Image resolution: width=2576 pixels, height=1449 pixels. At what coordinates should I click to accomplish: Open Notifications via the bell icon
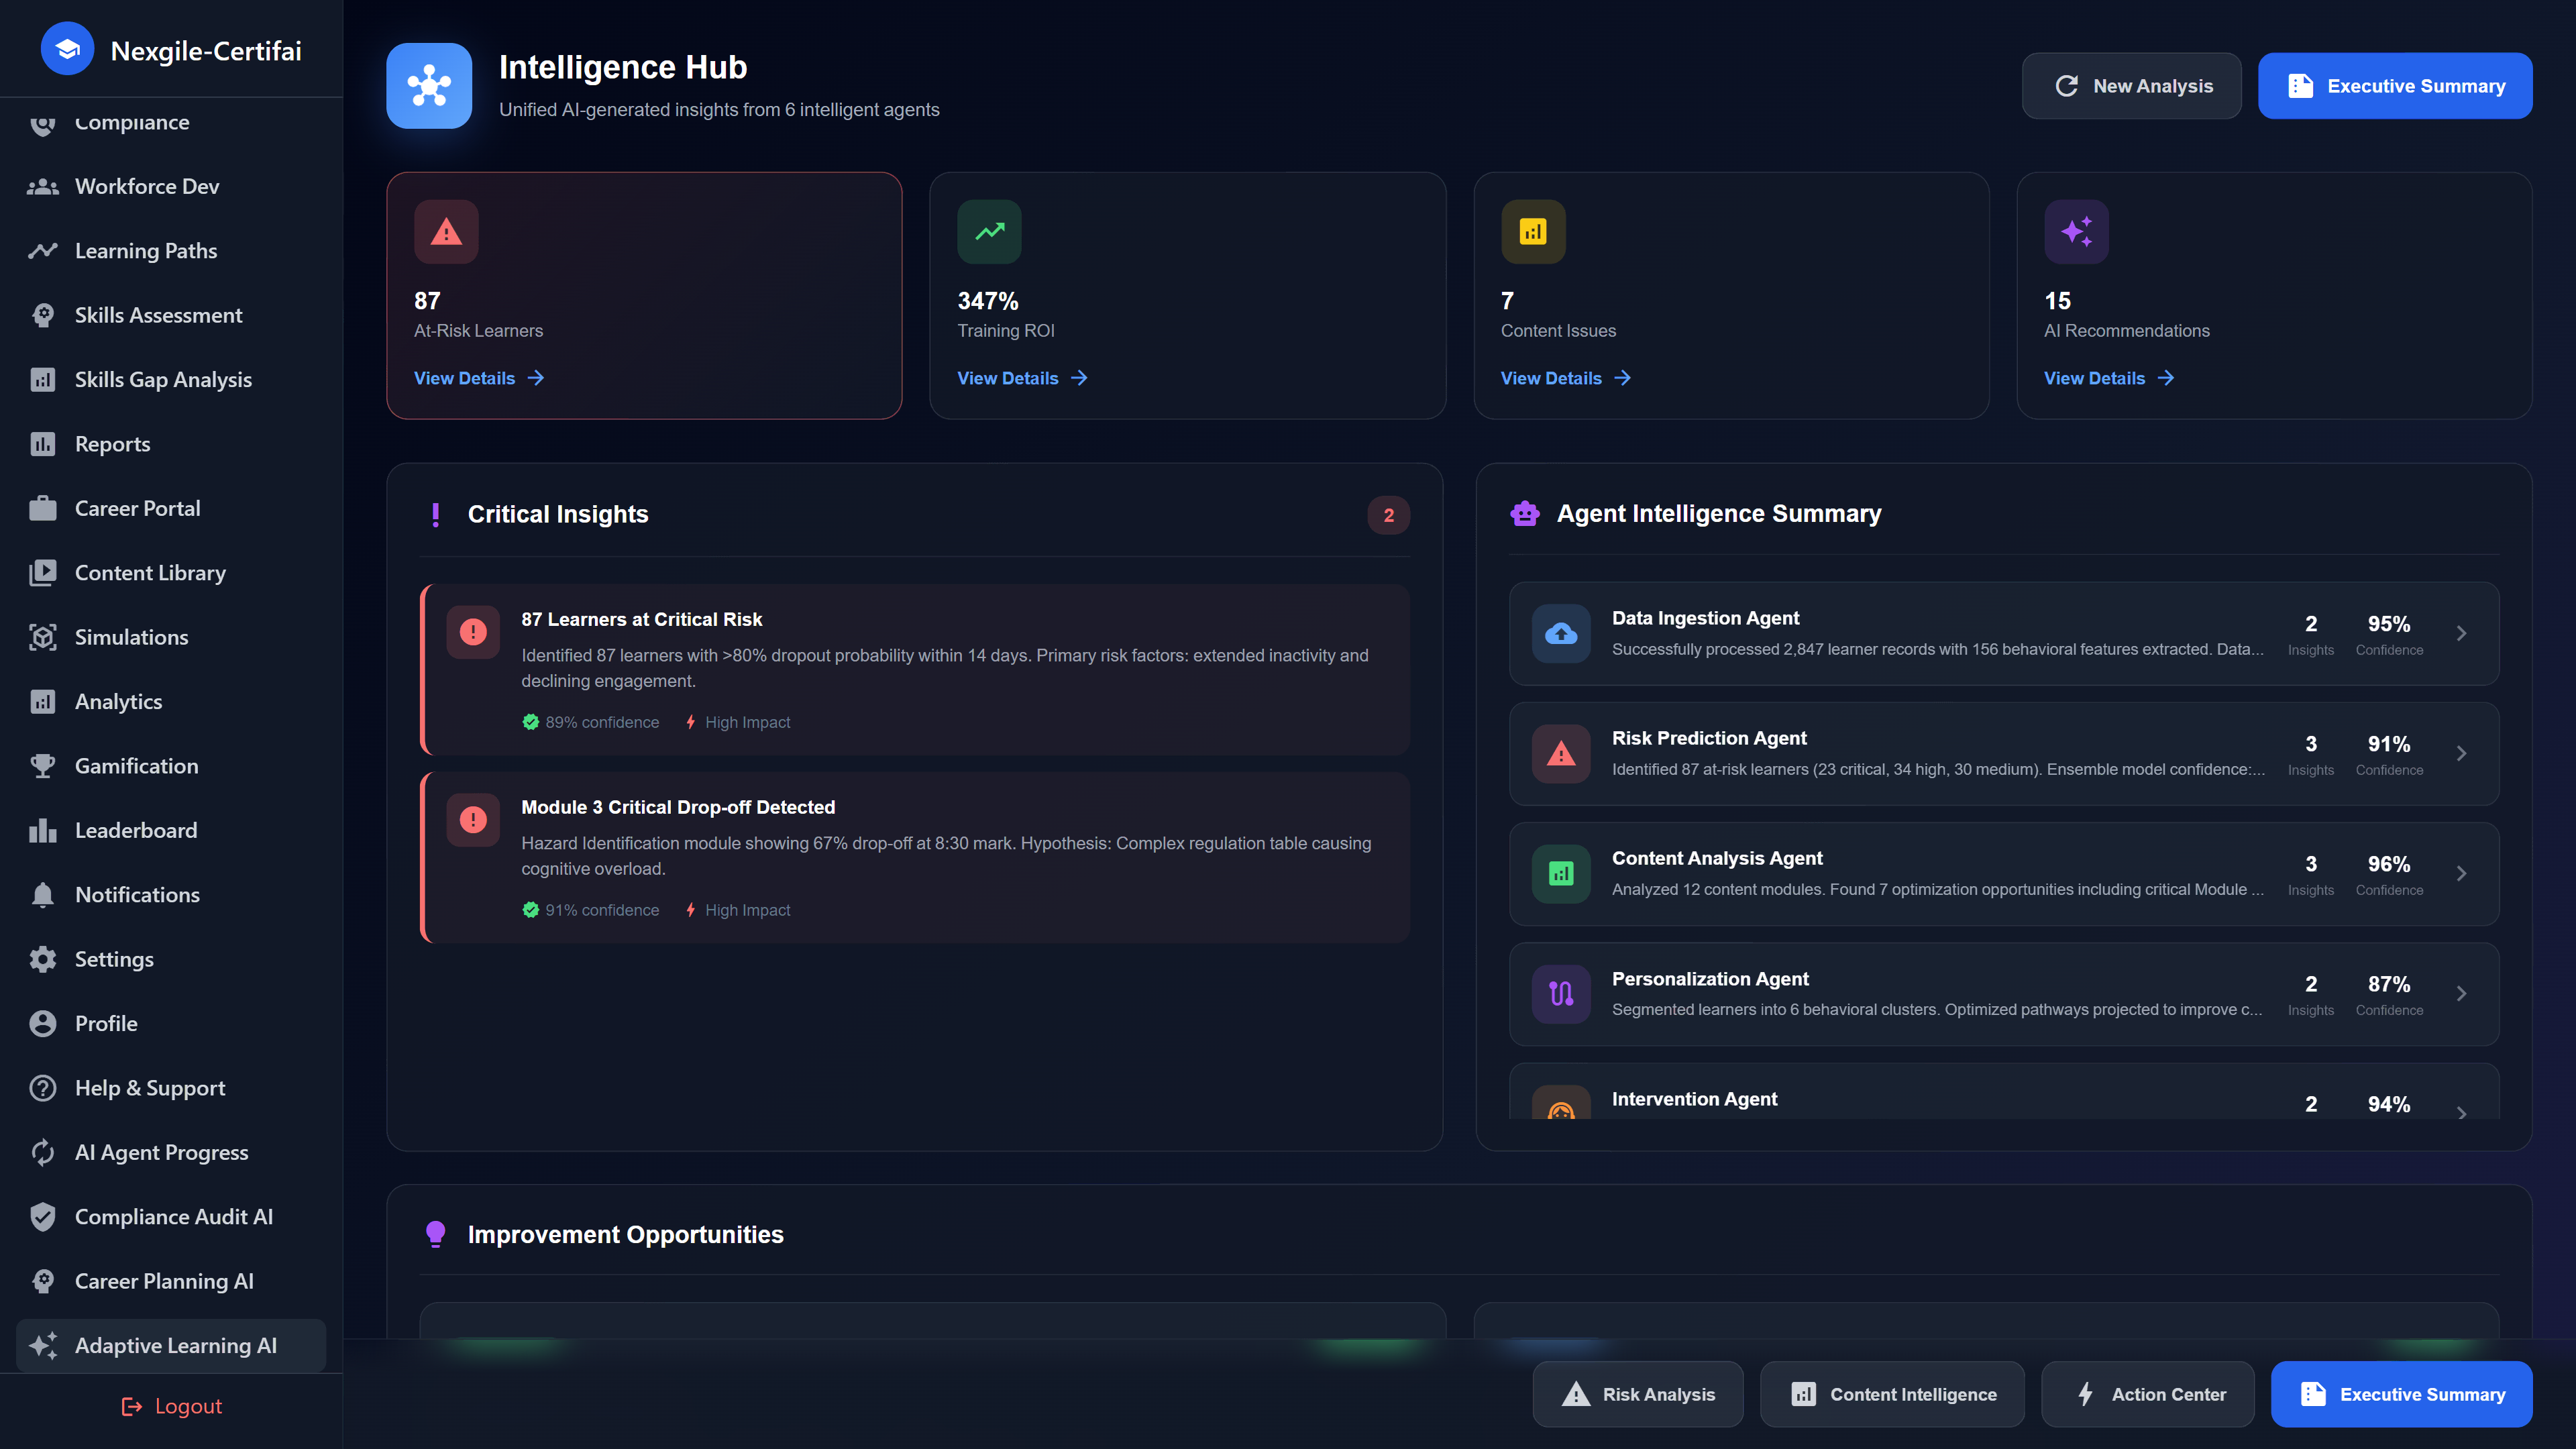[43, 894]
